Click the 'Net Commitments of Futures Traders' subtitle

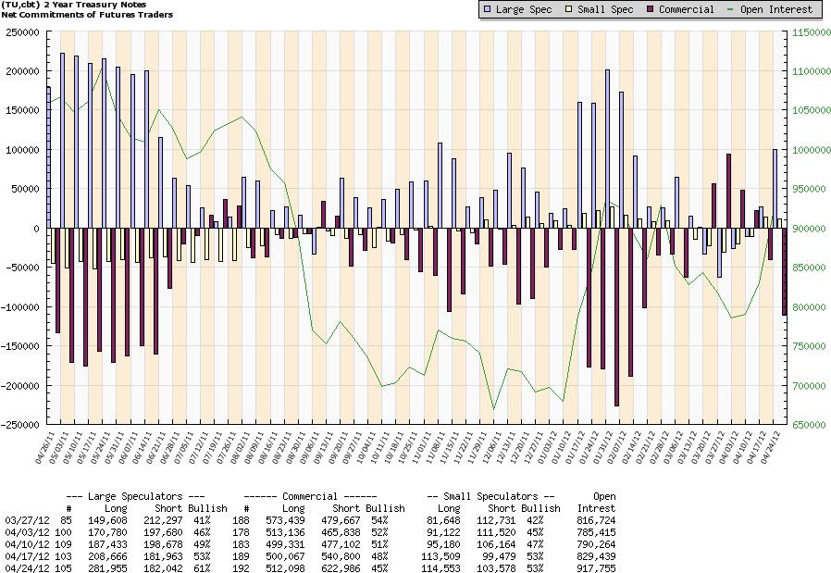pyautogui.click(x=87, y=15)
